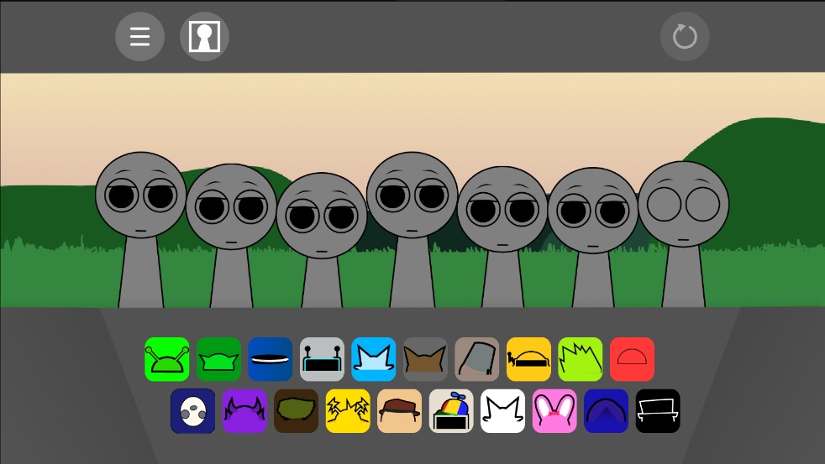Click the brown fedora hat icon
Screen dimensions: 825x464
(x=399, y=411)
